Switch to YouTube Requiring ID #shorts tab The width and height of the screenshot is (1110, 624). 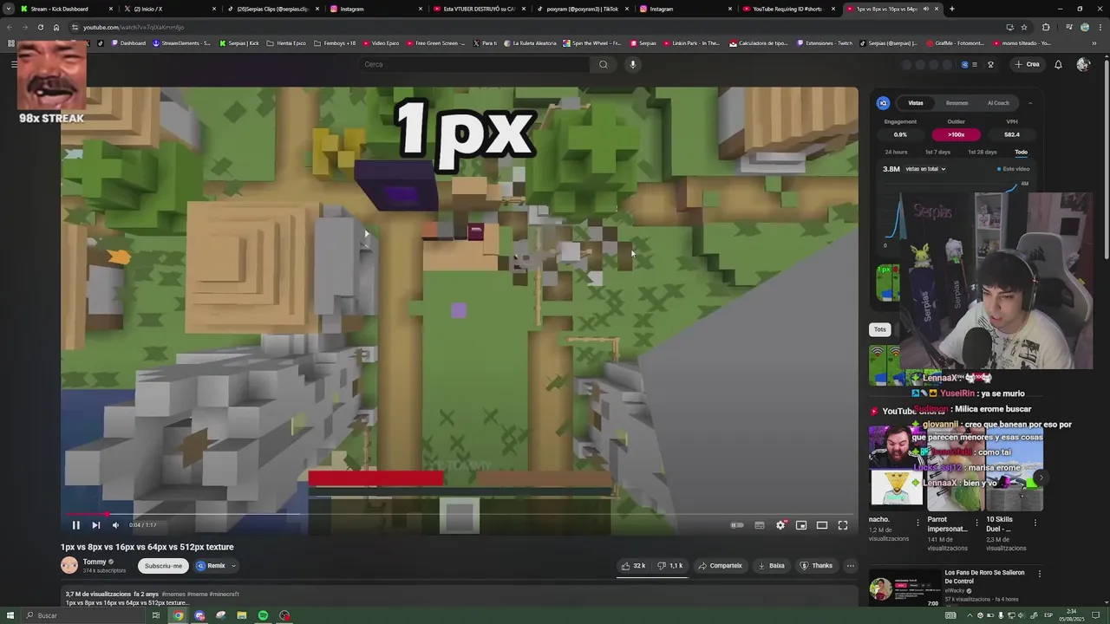coord(787,9)
